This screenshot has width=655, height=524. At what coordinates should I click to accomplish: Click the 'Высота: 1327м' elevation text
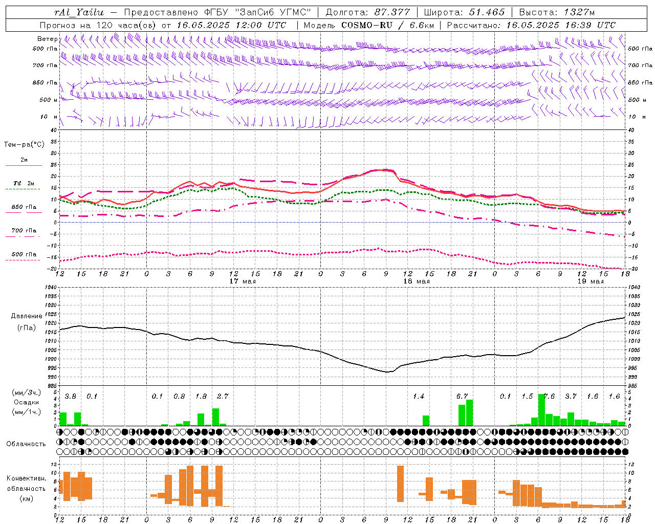click(557, 12)
